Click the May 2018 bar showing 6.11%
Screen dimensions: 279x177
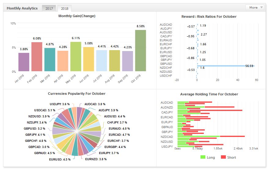[x=76, y=57]
